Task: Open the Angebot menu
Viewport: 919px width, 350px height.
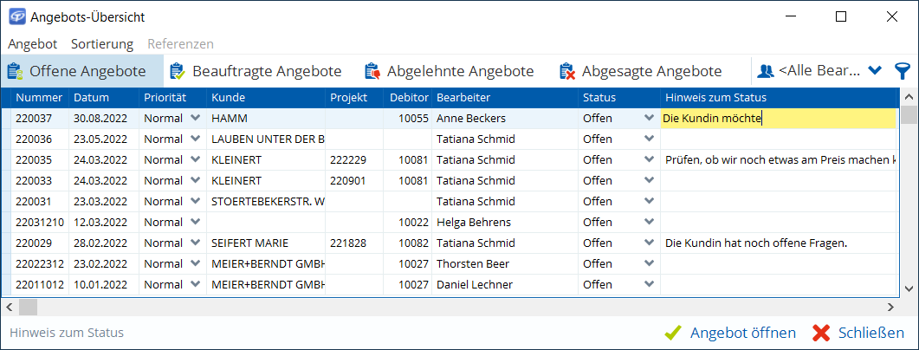Action: click(32, 43)
